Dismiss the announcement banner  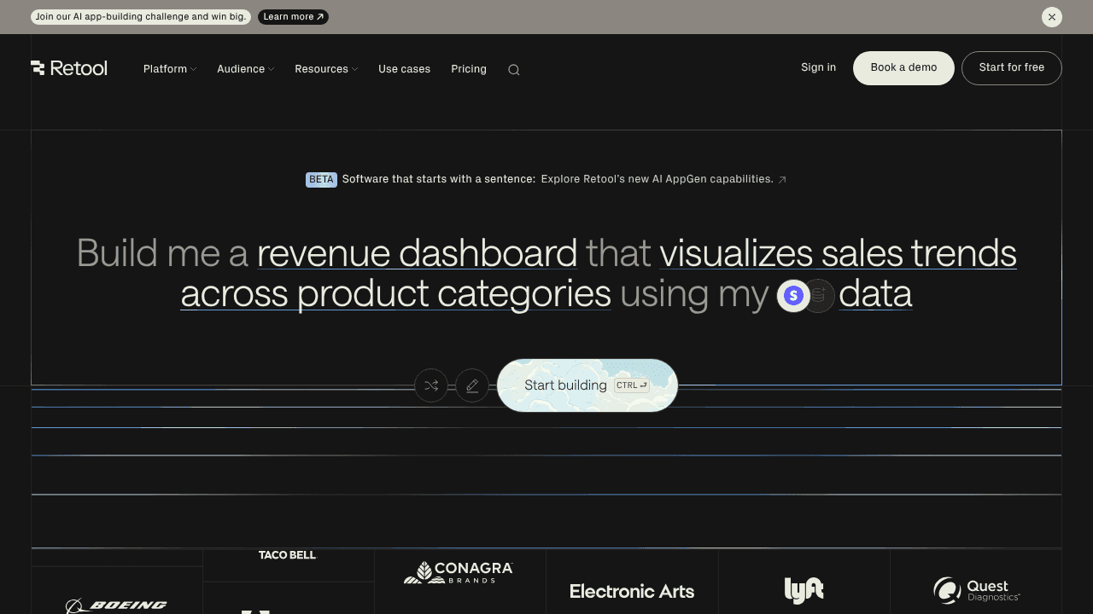pyautogui.click(x=1052, y=17)
